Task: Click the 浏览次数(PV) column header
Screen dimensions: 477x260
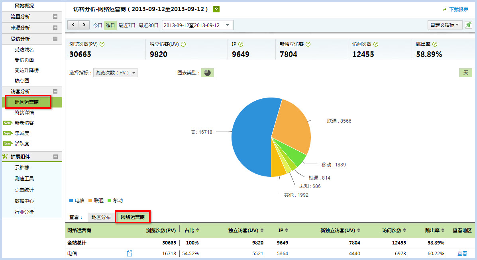Action: 161,231
